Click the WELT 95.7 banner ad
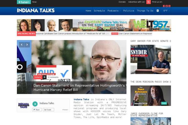Viewport: 188px width, 125px height. 94,25
